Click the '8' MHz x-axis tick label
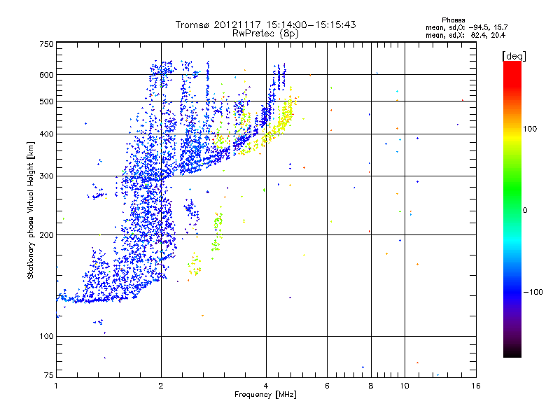Viewport: 560px width, 420px height. 371,386
